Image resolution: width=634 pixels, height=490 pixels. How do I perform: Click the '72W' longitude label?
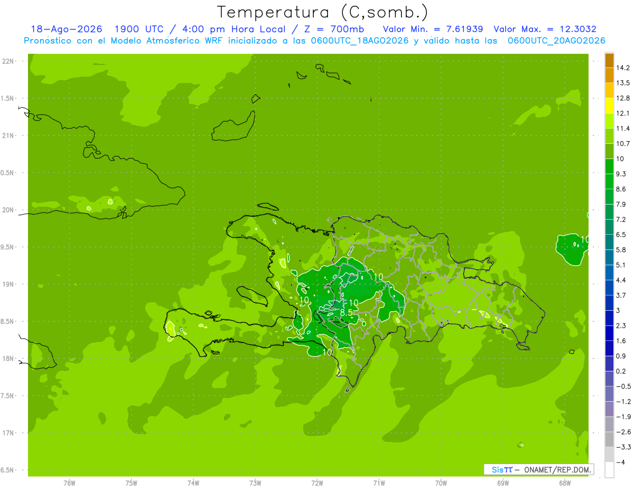[317, 483]
